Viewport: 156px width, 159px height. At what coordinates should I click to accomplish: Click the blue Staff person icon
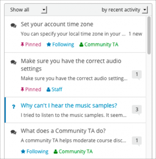tap(48, 89)
